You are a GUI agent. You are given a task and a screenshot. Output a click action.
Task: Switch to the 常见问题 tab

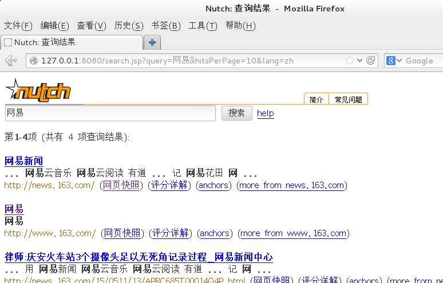pos(348,99)
